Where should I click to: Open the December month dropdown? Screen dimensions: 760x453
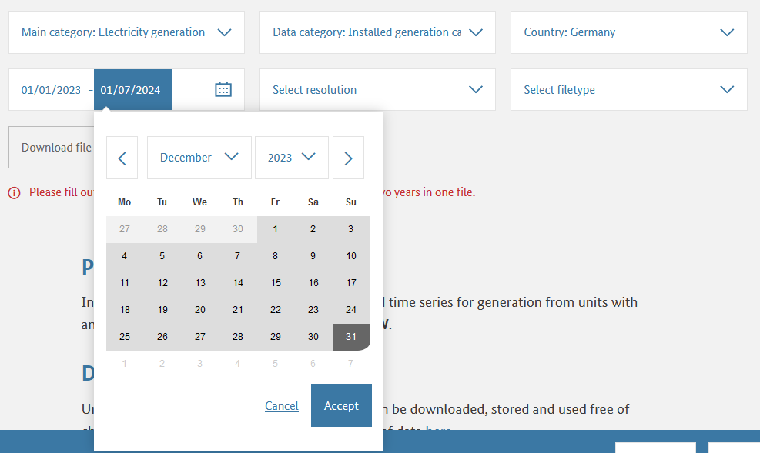tap(199, 158)
